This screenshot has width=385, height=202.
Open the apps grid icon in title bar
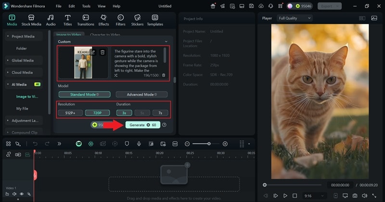(x=280, y=6)
